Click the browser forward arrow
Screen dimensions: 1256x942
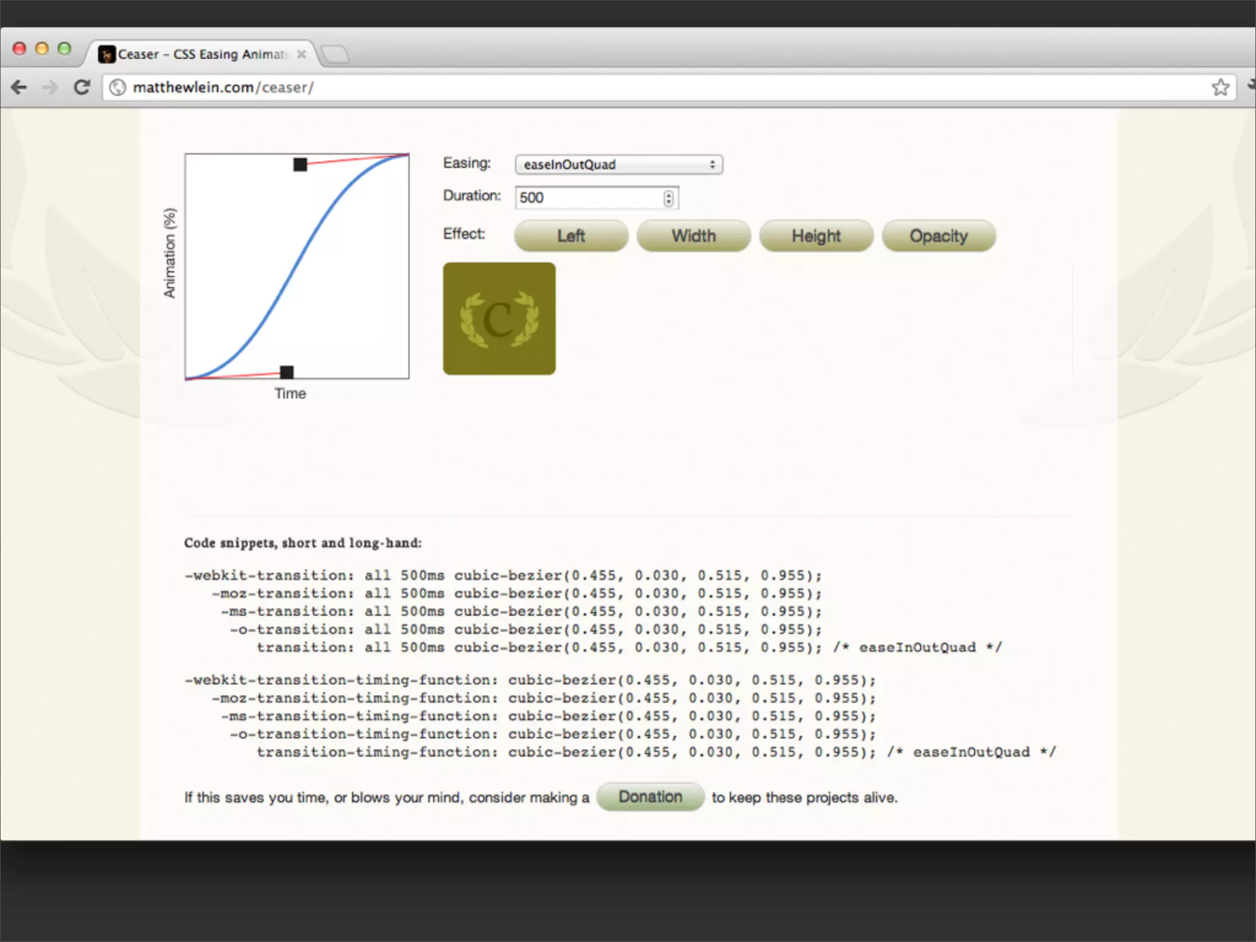(x=50, y=88)
